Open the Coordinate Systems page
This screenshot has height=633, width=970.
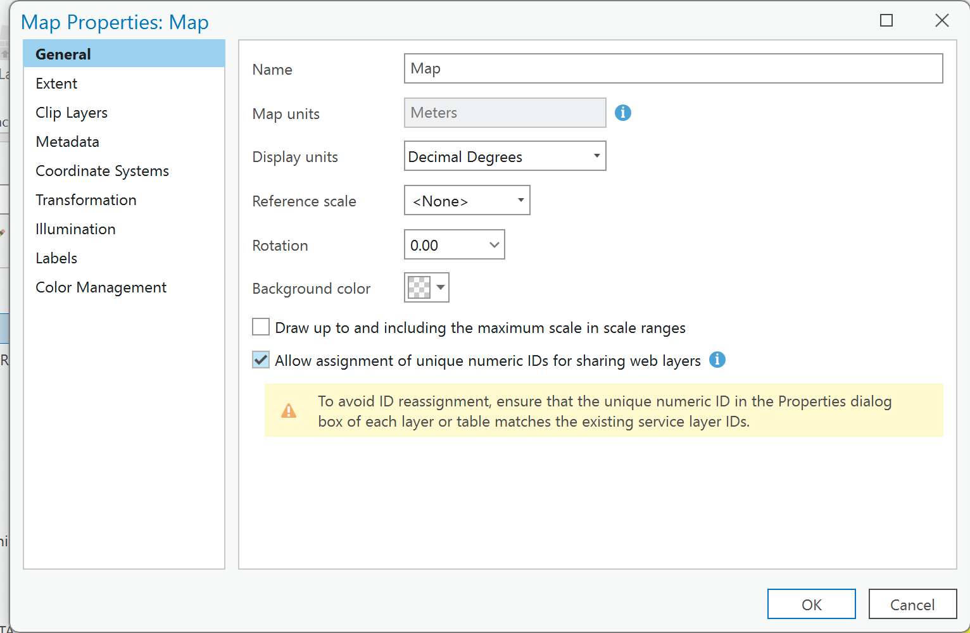tap(102, 171)
